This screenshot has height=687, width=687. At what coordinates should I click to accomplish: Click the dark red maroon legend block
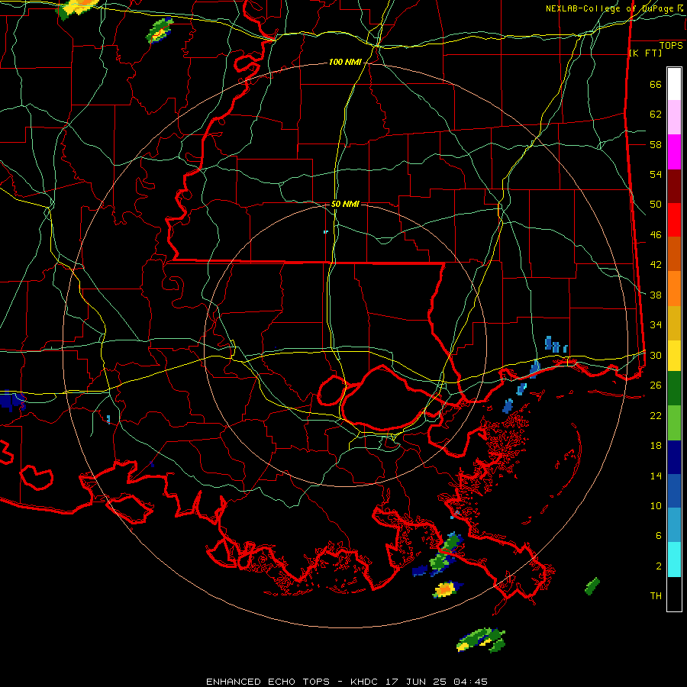click(674, 187)
